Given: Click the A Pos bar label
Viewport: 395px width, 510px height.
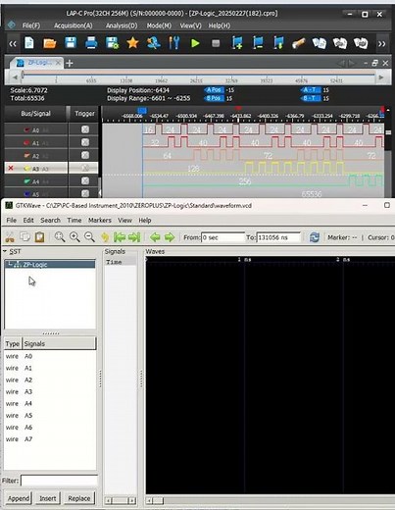Looking at the screenshot, I should [214, 90].
